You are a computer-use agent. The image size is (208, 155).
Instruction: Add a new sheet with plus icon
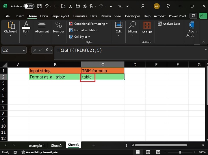click(x=94, y=145)
